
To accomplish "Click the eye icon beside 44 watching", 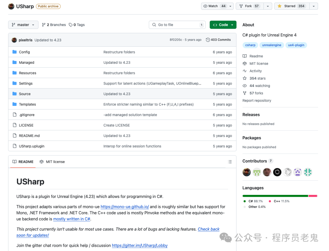I will click(245, 86).
